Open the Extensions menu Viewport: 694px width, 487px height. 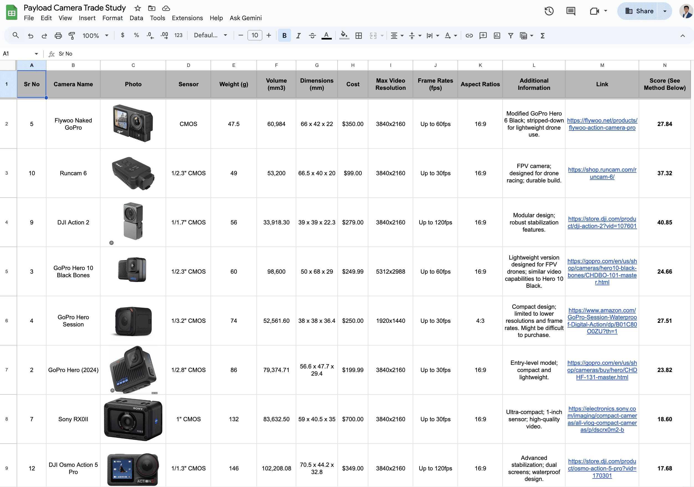[x=187, y=18]
